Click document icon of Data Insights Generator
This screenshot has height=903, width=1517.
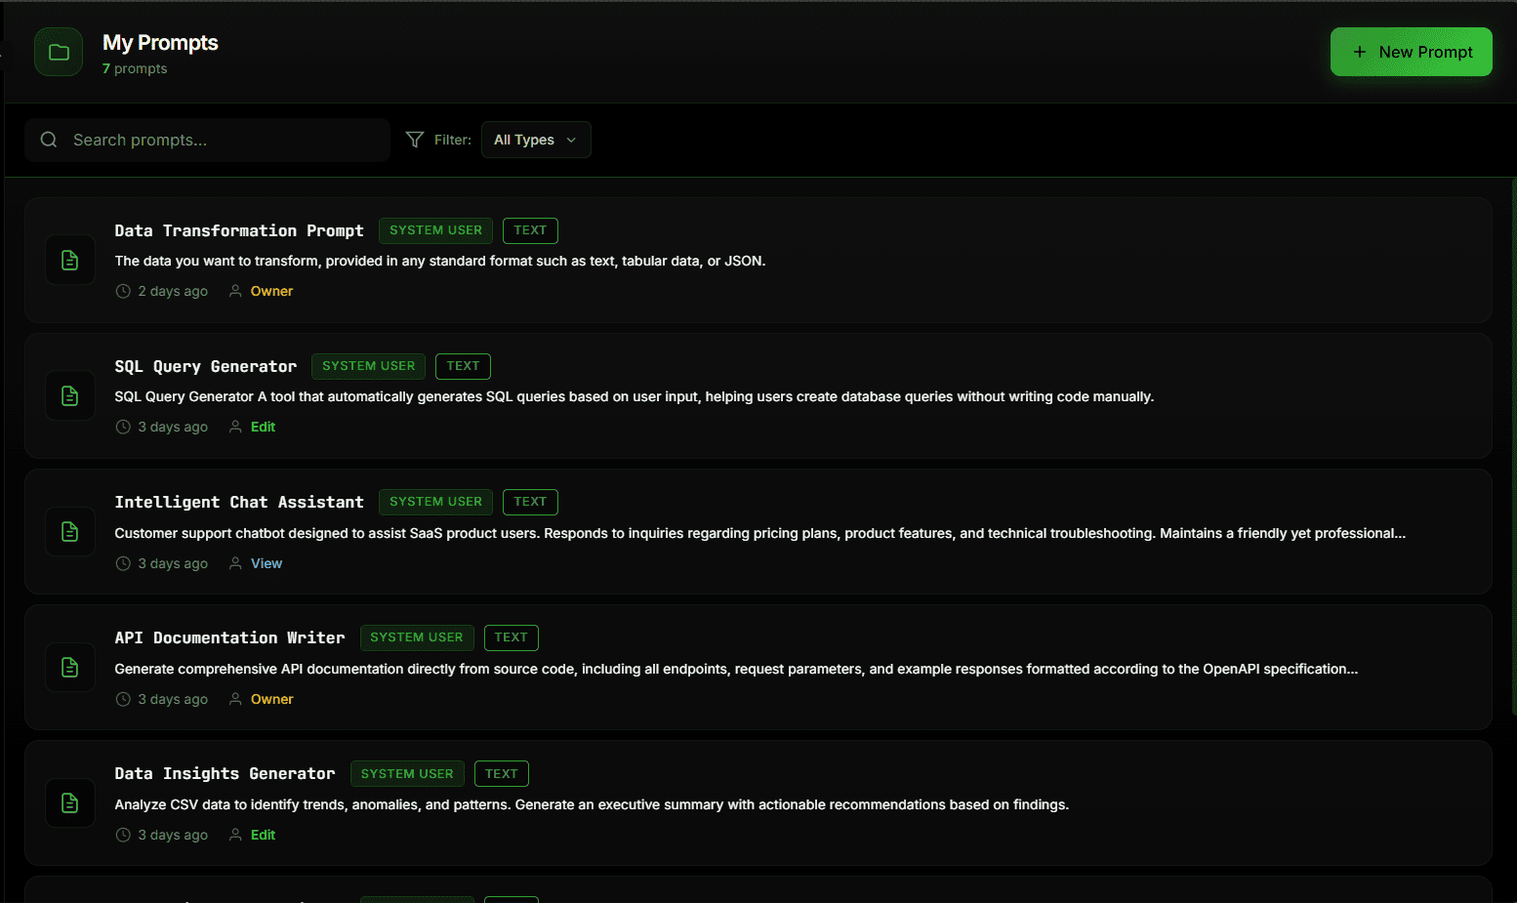[x=70, y=802]
